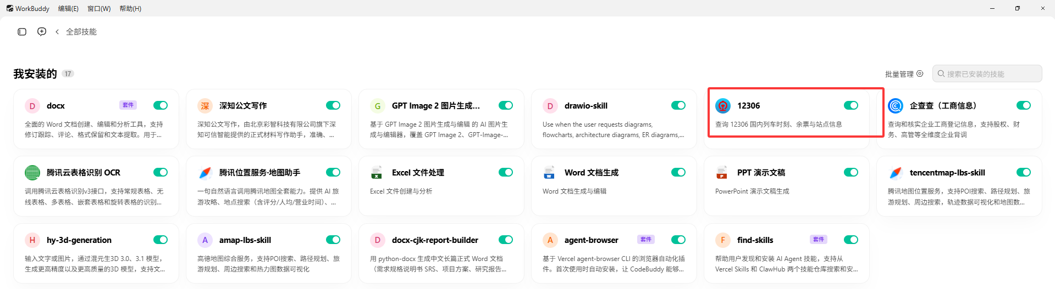Disable the find-skills toggle
Screen dimensions: 1055x289
coord(851,240)
